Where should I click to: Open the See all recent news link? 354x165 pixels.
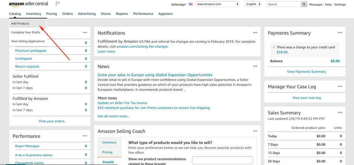point(114,116)
